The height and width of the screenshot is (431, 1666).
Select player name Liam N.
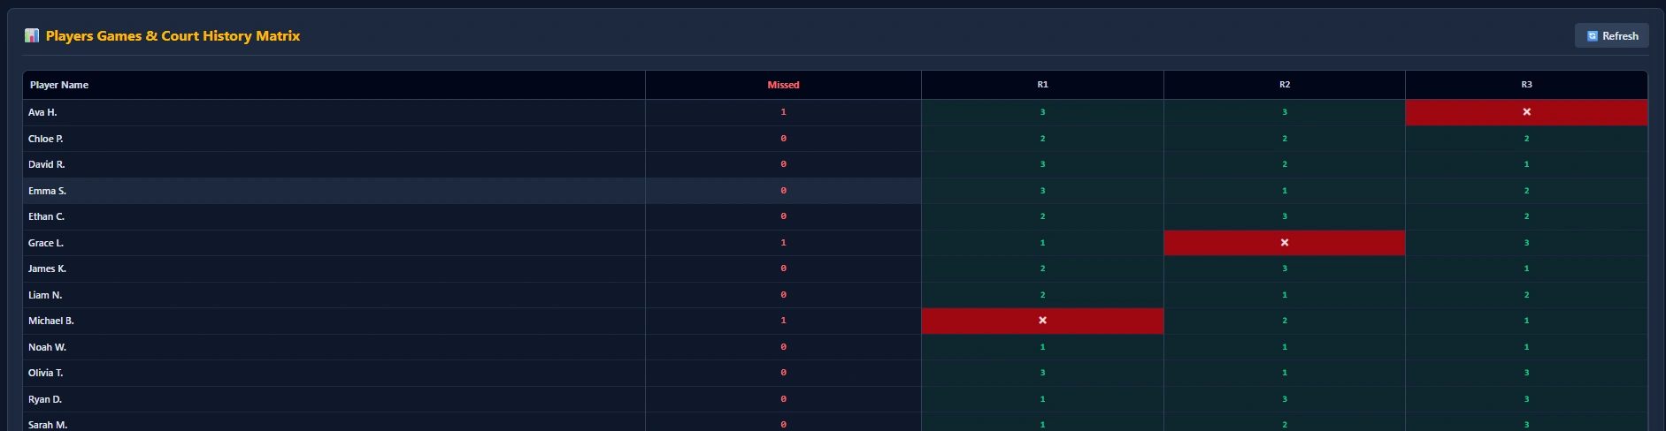point(45,295)
